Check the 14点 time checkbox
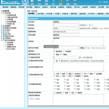The image size is (109, 109). pos(75,86)
